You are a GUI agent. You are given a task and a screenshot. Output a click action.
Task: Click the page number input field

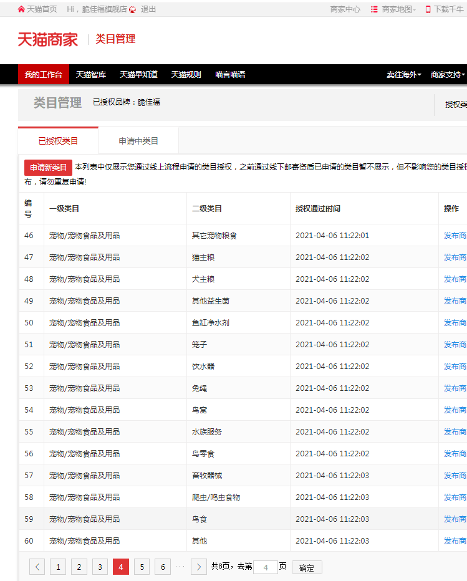(x=266, y=567)
